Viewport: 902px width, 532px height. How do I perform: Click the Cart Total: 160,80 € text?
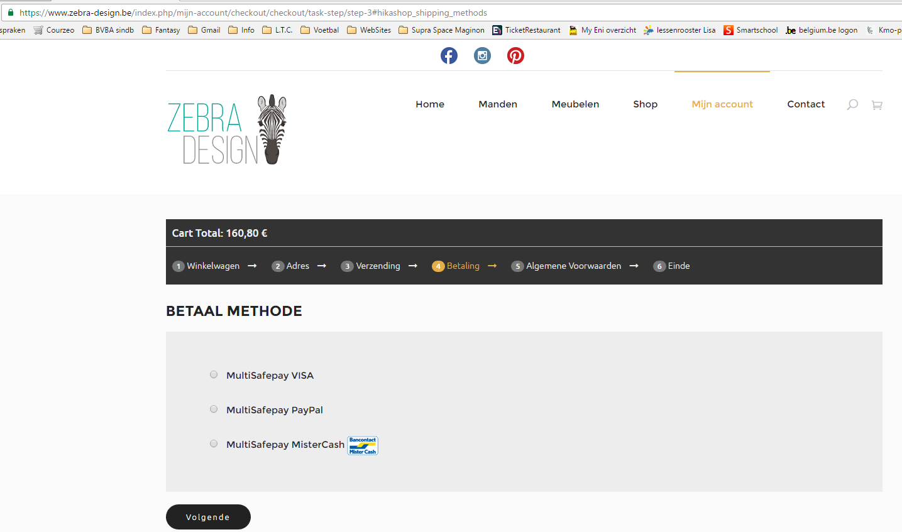coord(220,233)
